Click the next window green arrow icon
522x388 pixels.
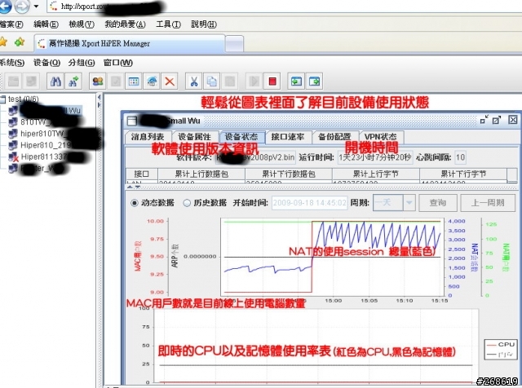click(x=314, y=82)
